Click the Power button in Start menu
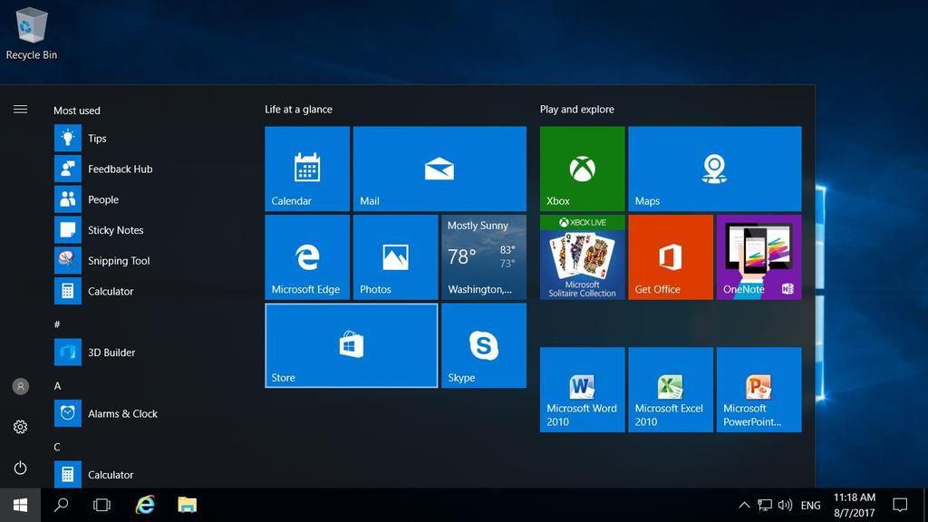The height and width of the screenshot is (522, 928). pos(20,469)
